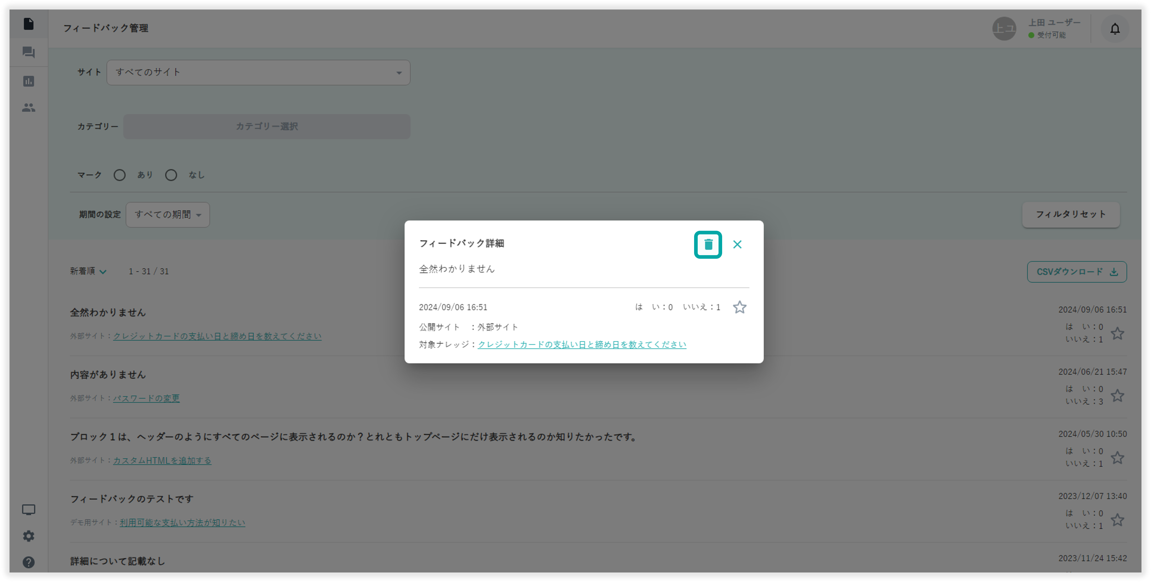Open the chat bubbles sidebar icon
This screenshot has width=1151, height=582.
click(29, 53)
